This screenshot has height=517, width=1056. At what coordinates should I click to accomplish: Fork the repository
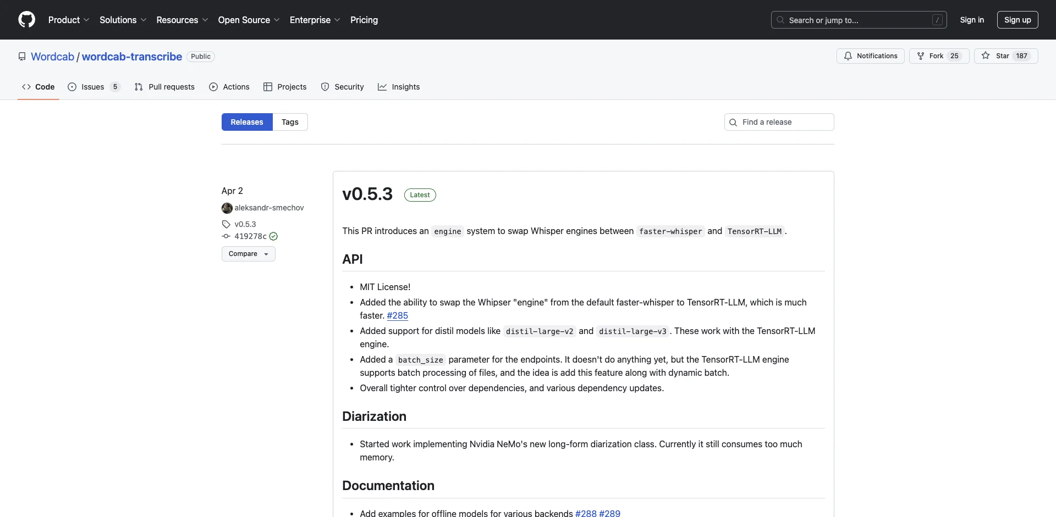point(939,56)
